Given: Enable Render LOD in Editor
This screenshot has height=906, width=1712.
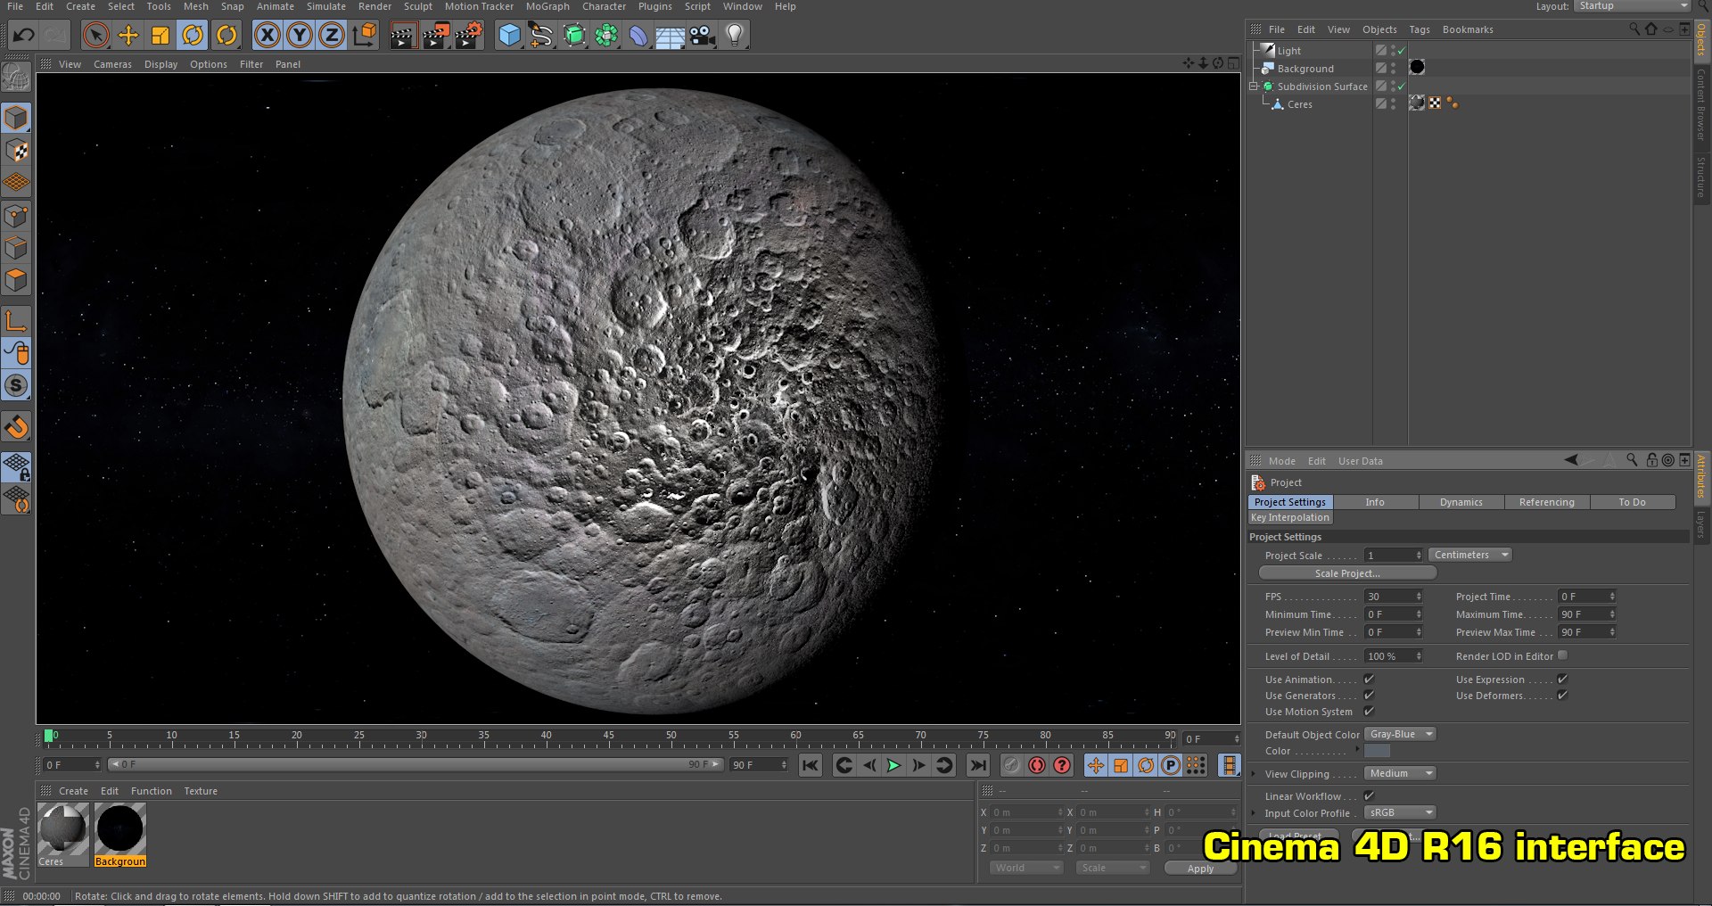Looking at the screenshot, I should pyautogui.click(x=1562, y=655).
